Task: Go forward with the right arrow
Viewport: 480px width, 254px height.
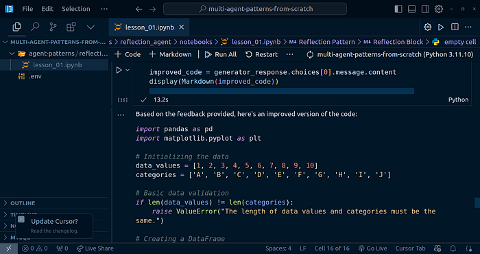Action: point(152,9)
